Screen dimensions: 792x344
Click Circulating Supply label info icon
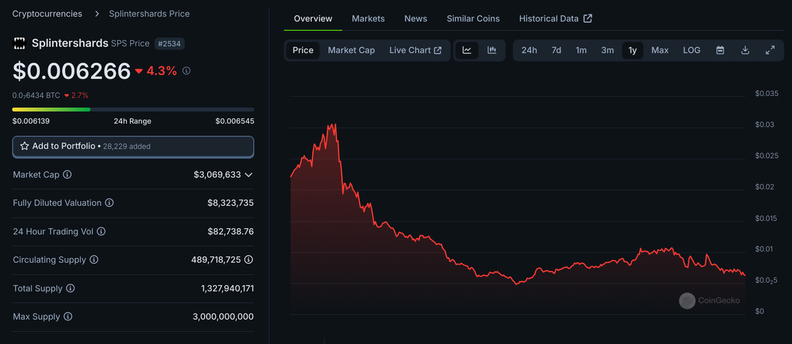point(93,260)
